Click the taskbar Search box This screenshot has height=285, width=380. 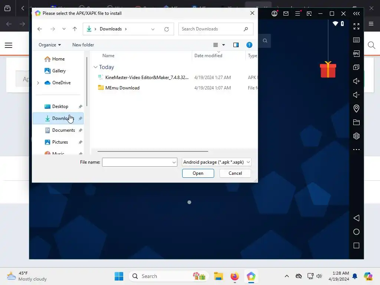(x=169, y=276)
